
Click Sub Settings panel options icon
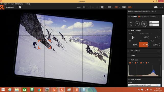point(159,51)
